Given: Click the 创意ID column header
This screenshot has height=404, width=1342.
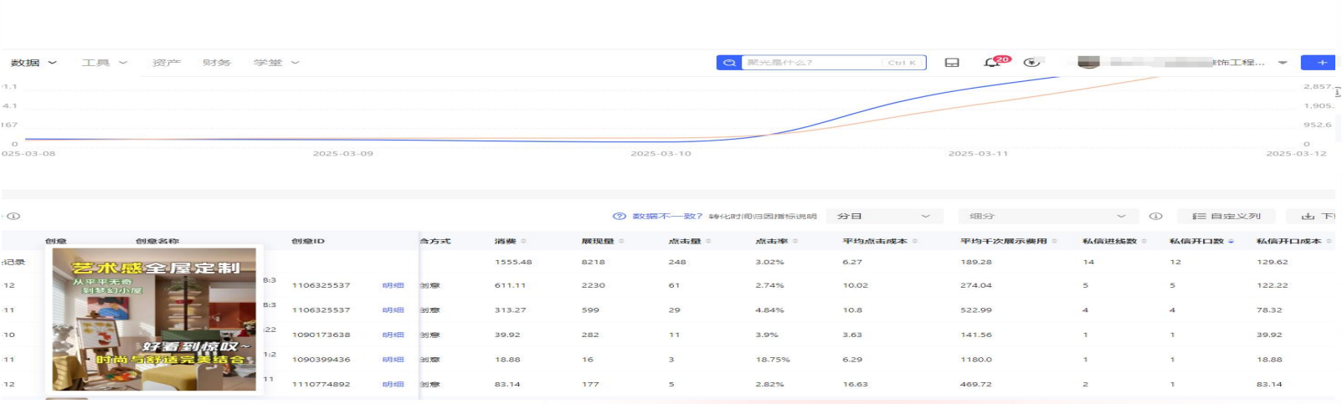Looking at the screenshot, I should [307, 241].
